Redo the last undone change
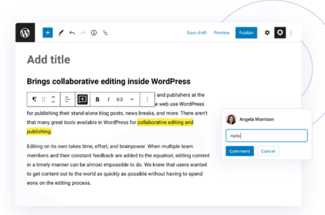 [x=83, y=33]
